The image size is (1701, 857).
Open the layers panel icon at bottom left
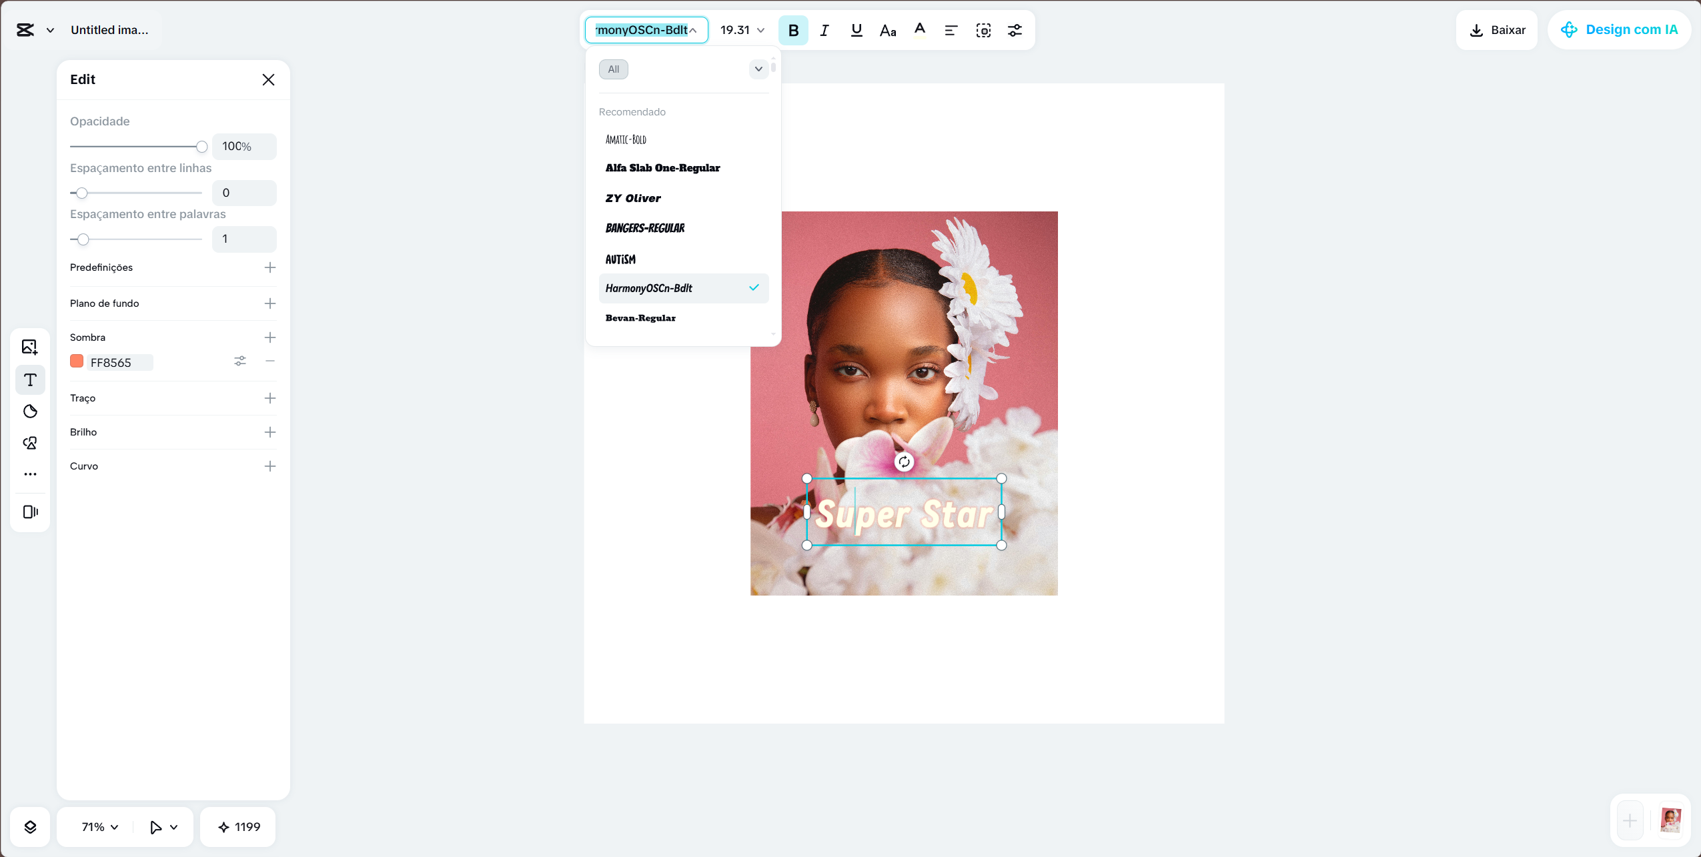30,826
